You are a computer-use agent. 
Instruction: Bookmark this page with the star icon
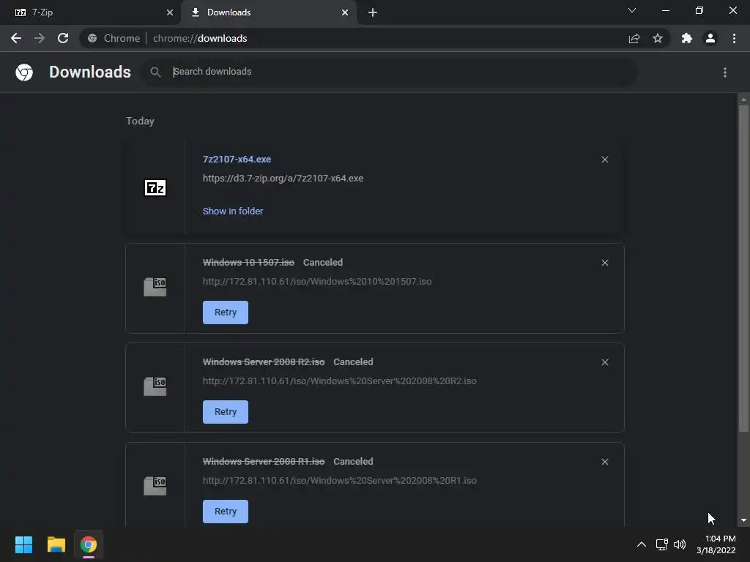[x=658, y=38]
